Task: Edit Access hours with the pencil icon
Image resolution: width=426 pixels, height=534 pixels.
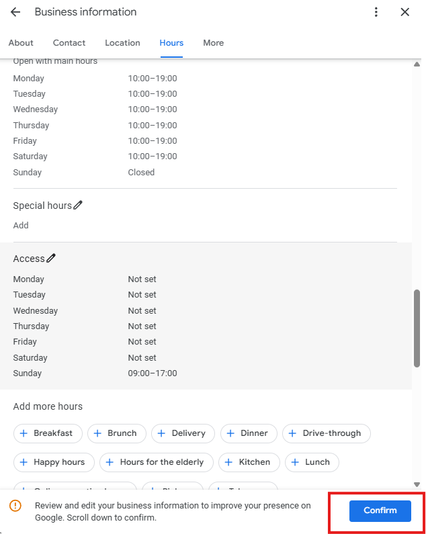Action: [x=51, y=258]
